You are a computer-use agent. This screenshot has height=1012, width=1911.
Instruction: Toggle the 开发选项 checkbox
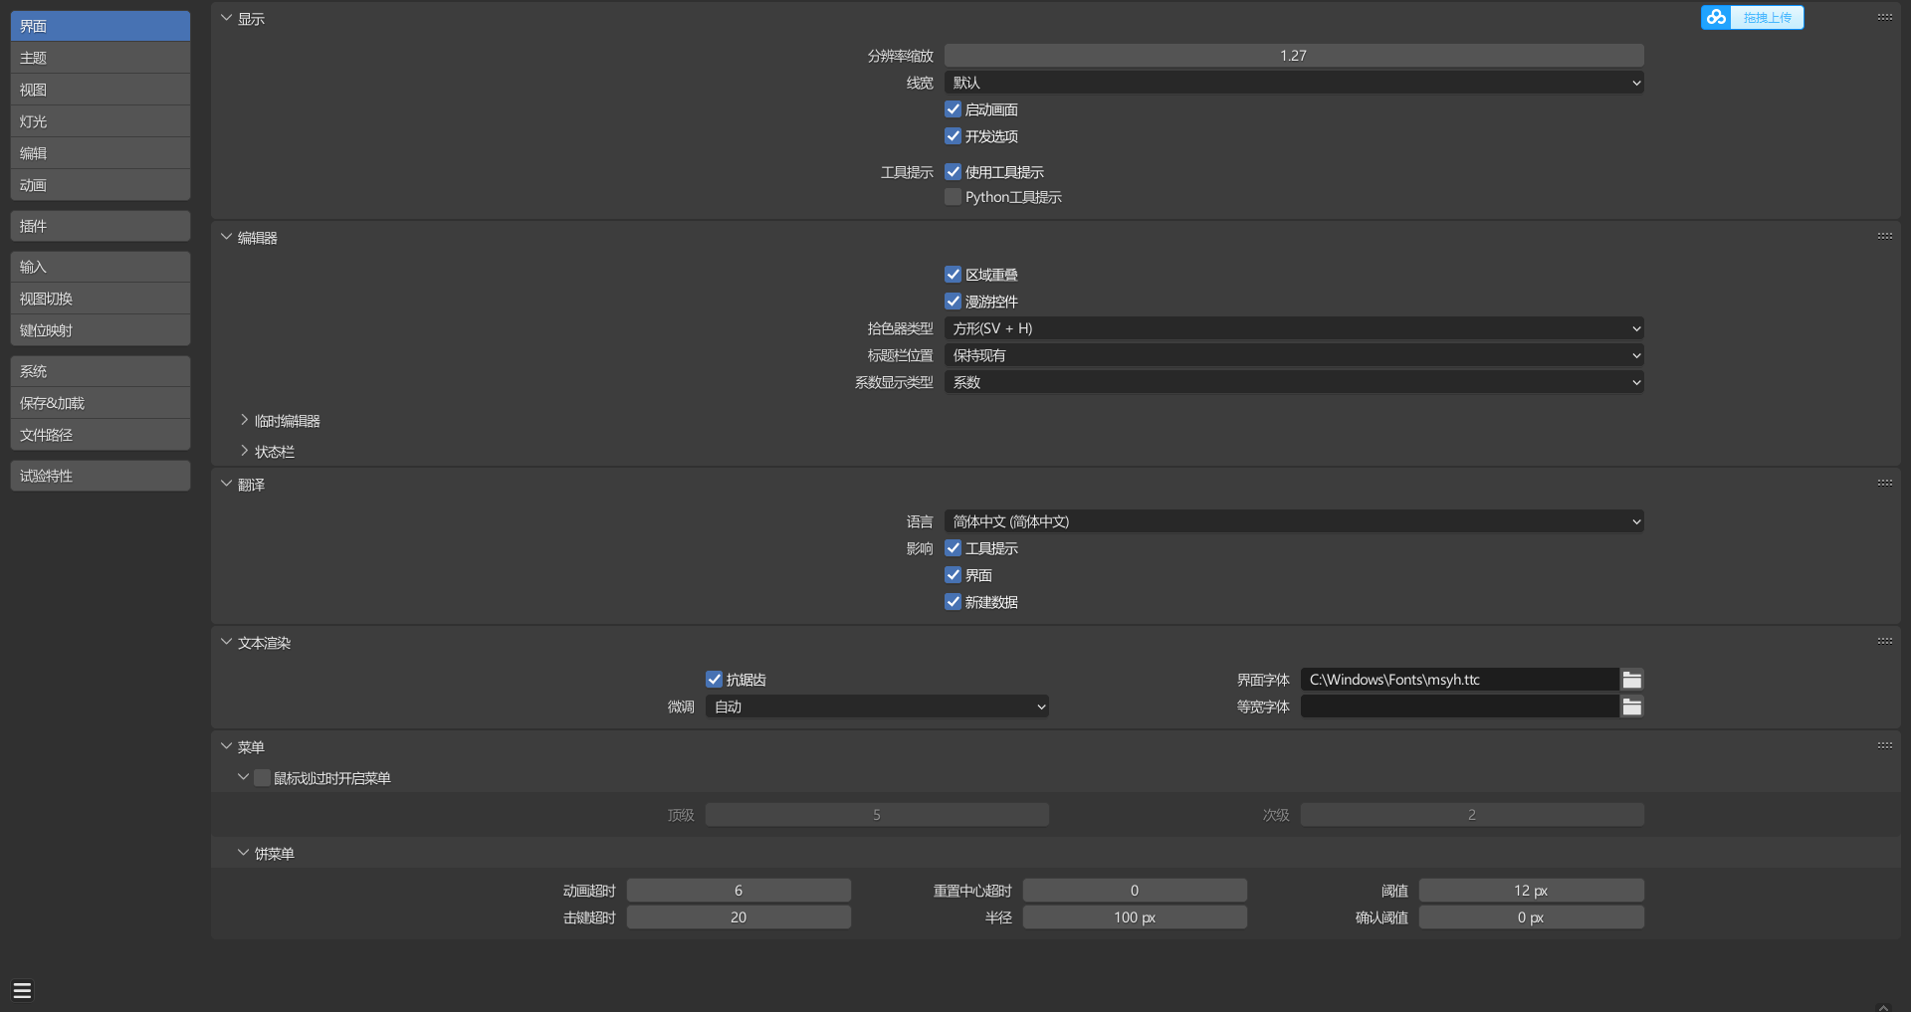click(x=954, y=136)
